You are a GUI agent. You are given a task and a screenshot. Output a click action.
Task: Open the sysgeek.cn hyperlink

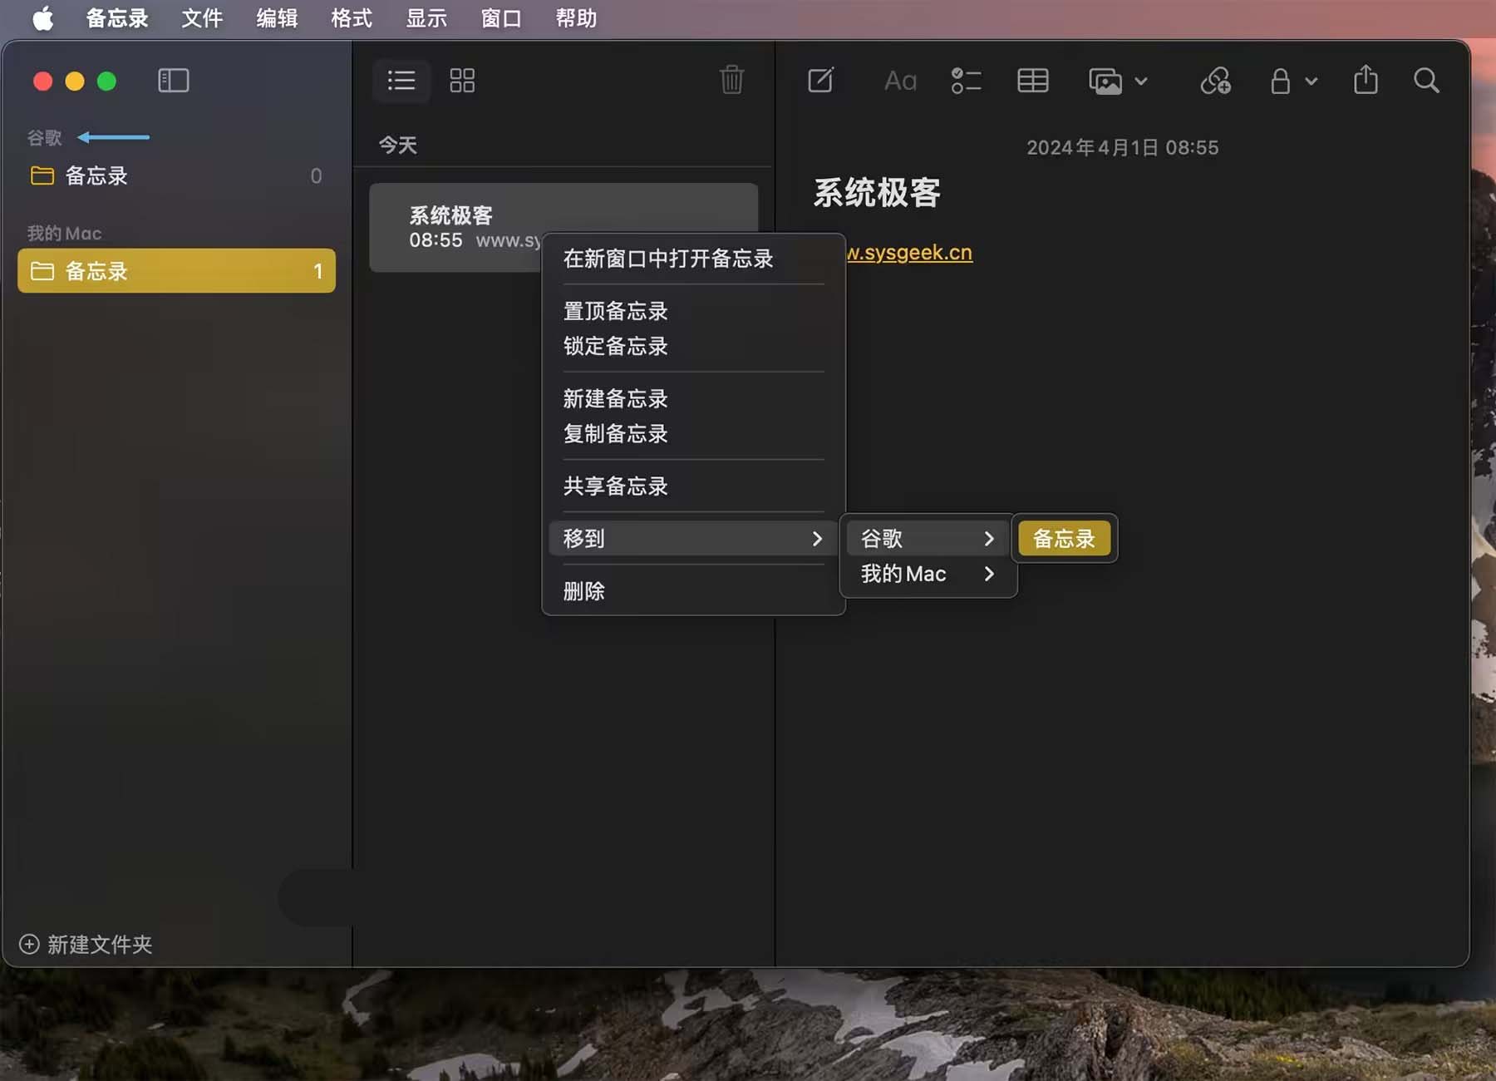pyautogui.click(x=909, y=253)
